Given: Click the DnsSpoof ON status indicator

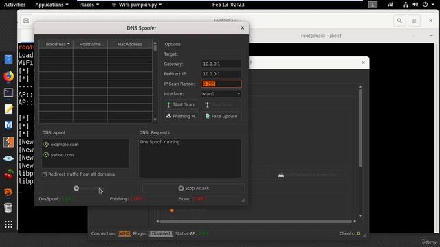Looking at the screenshot, I should click(x=68, y=199).
